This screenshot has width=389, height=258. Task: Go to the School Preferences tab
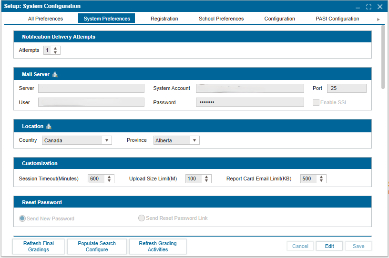tap(221, 19)
